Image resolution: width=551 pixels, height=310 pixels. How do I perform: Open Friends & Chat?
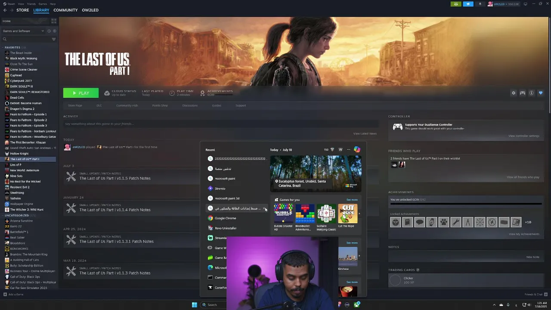[536, 294]
